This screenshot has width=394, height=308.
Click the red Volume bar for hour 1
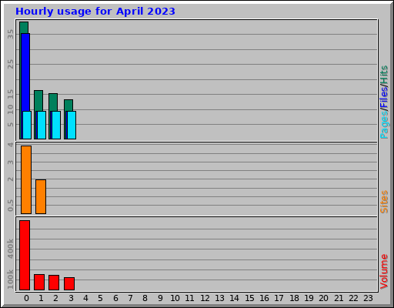[39, 282]
